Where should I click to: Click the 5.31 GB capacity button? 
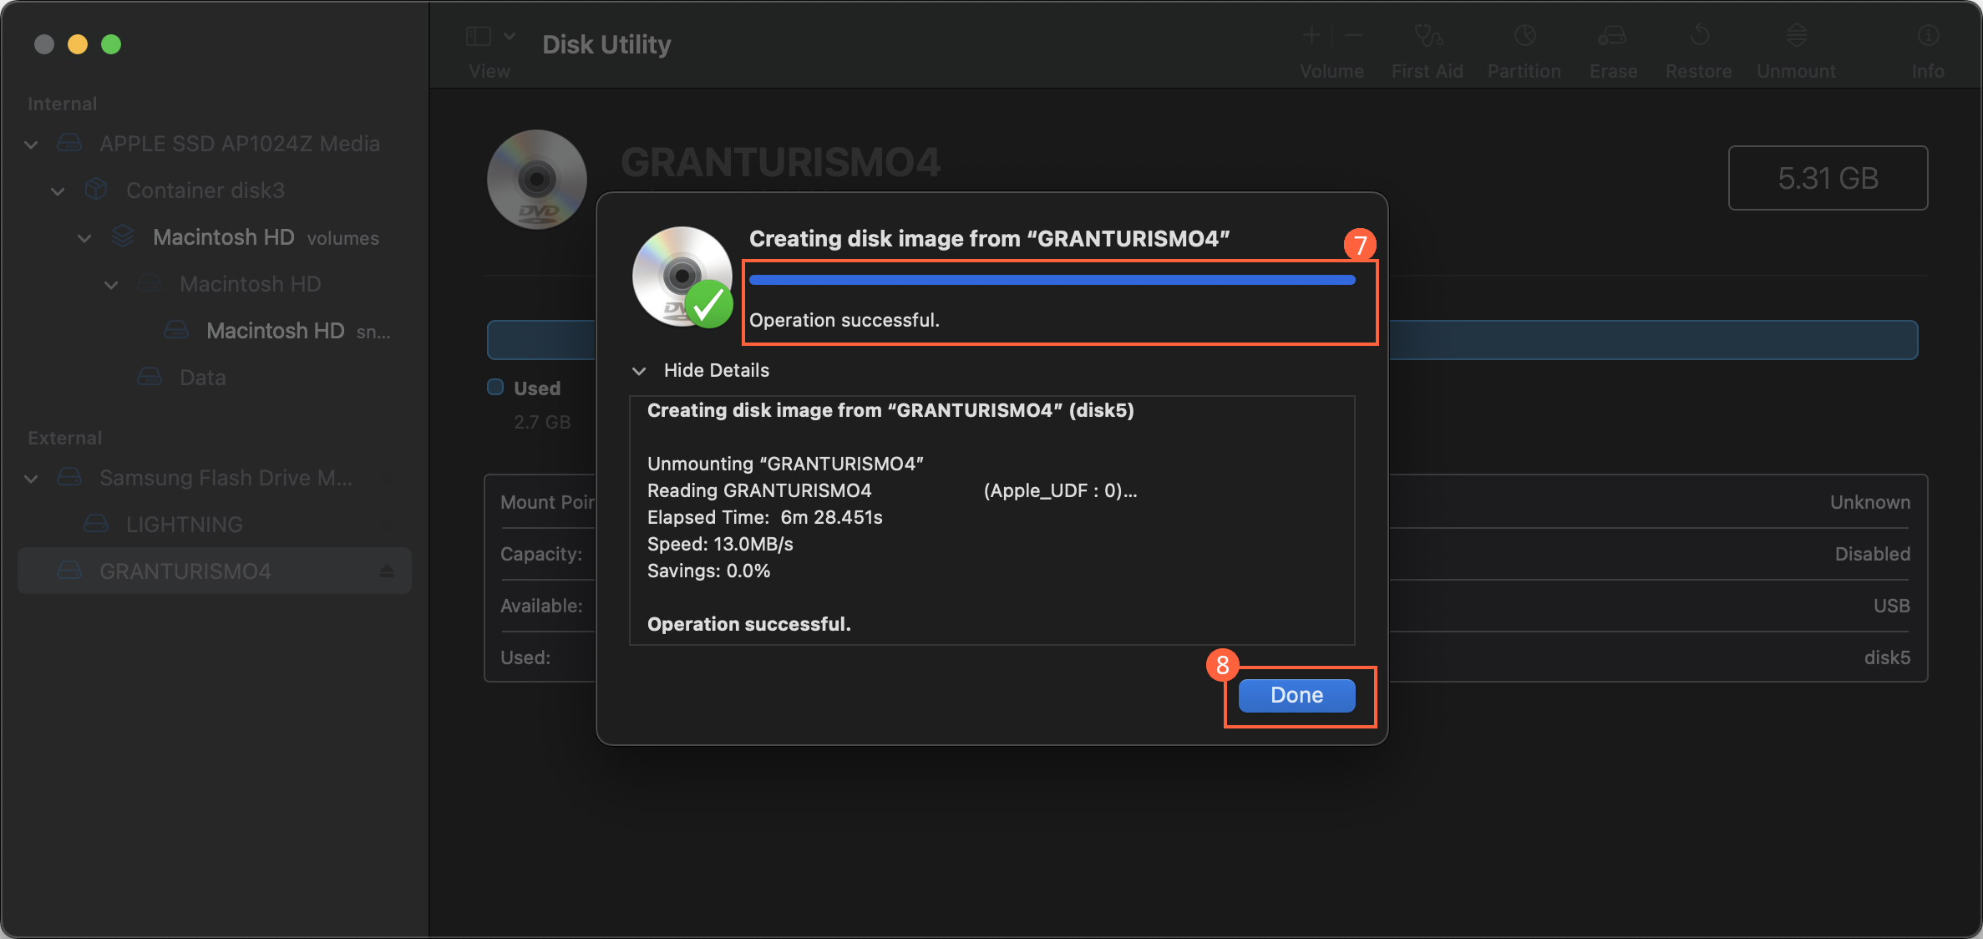coord(1828,178)
